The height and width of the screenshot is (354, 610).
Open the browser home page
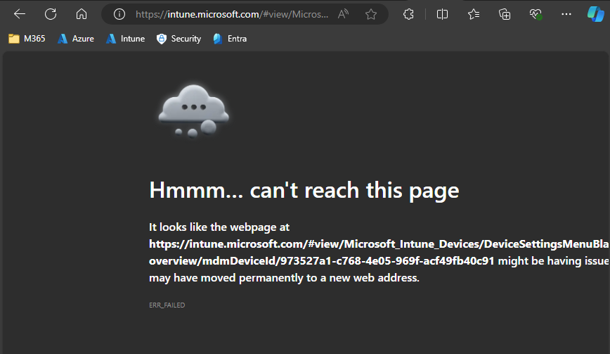click(x=82, y=14)
